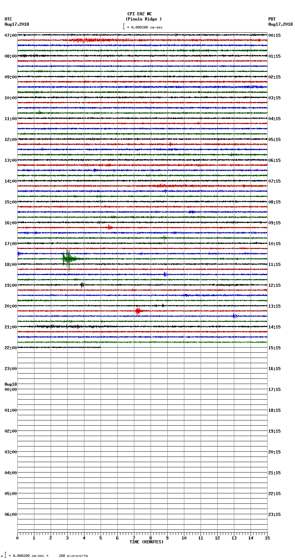Click the station title 'CPI EHZ NC'
295x560 pixels.
[x=140, y=14]
